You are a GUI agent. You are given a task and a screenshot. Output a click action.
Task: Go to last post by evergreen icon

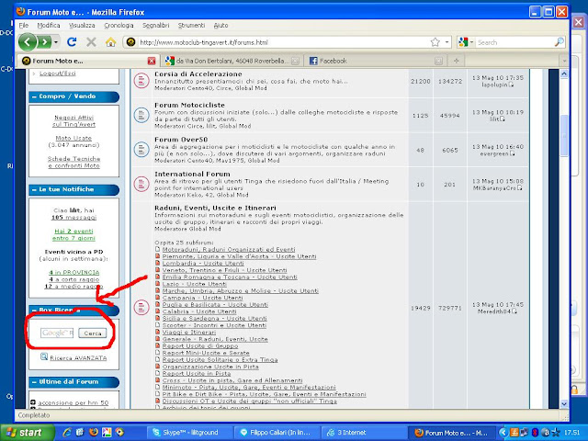tap(512, 153)
